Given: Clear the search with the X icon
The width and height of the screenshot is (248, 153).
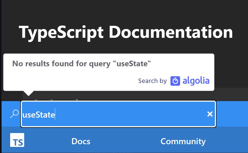Looking at the screenshot, I should click(x=210, y=114).
